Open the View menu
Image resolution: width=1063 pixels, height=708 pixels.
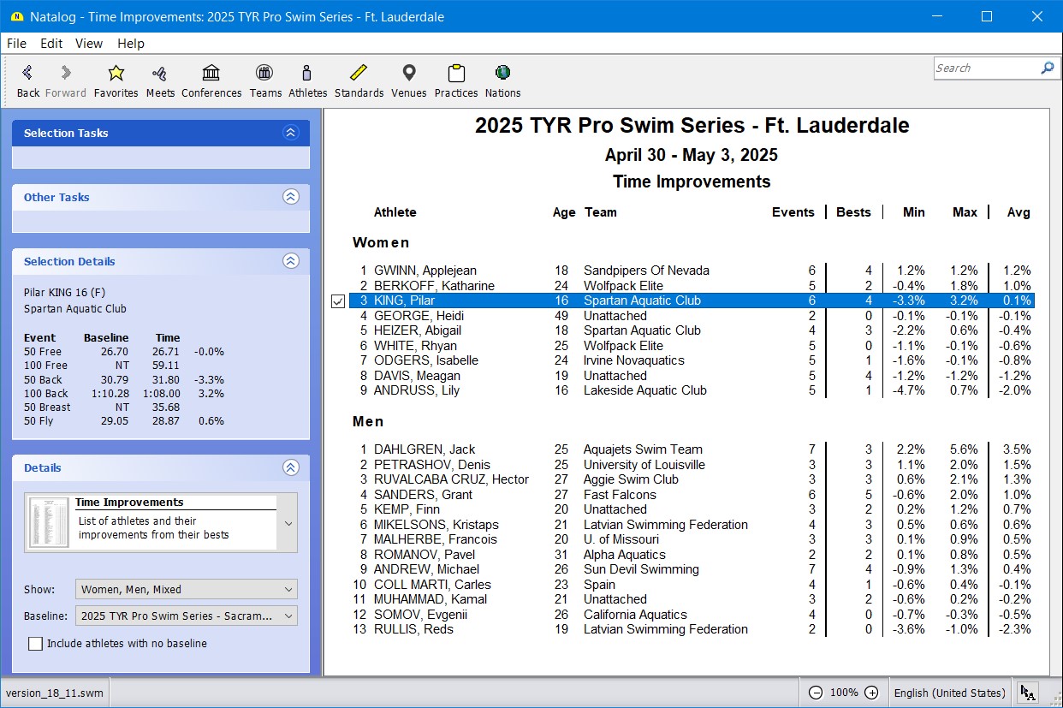coord(88,44)
